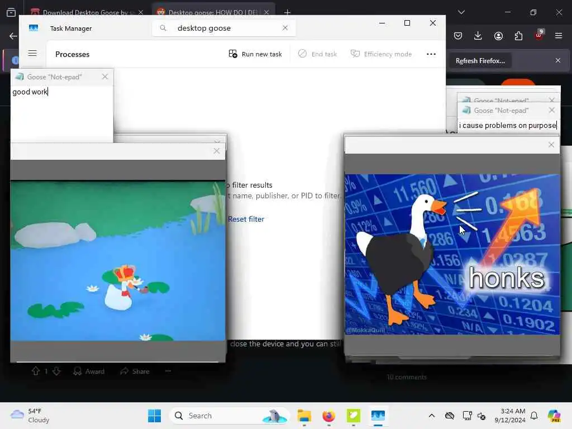572x429 pixels.
Task: Open the clock showing 3:24 AM
Action: coord(509,416)
